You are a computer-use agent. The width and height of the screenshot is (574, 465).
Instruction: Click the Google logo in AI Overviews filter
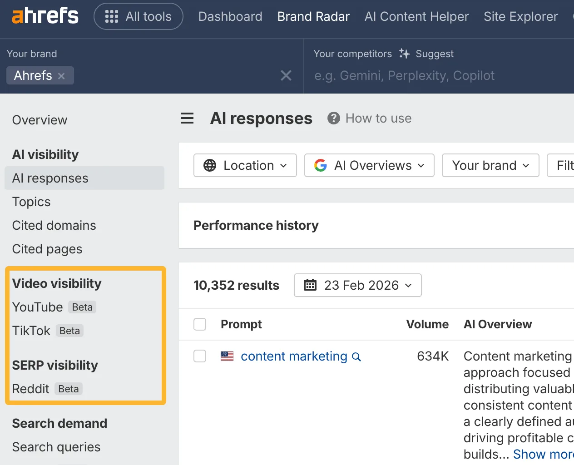click(x=321, y=165)
